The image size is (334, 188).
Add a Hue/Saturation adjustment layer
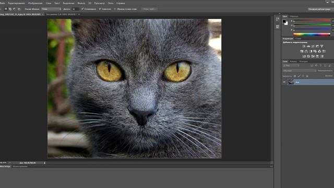(302, 51)
